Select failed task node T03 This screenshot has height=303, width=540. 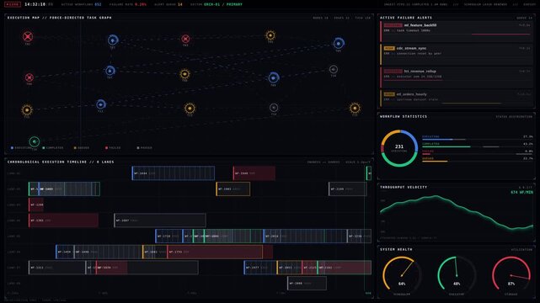(x=185, y=39)
